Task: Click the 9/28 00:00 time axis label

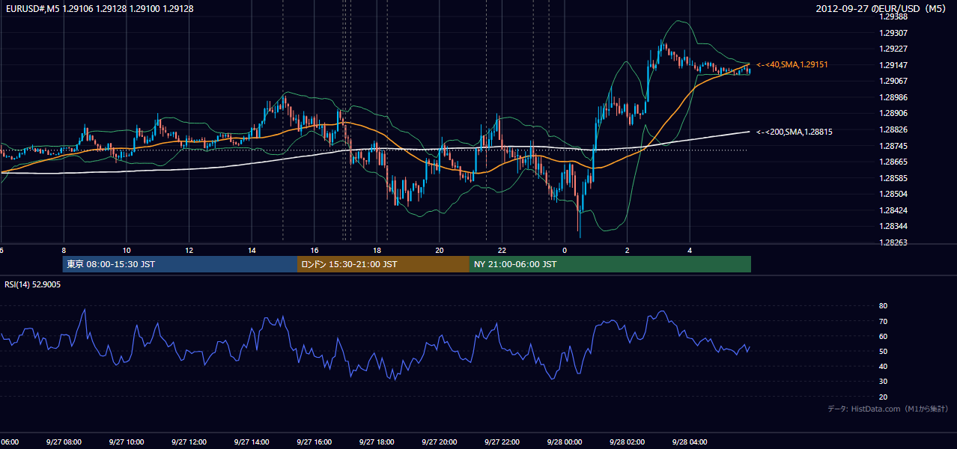Action: (x=565, y=442)
